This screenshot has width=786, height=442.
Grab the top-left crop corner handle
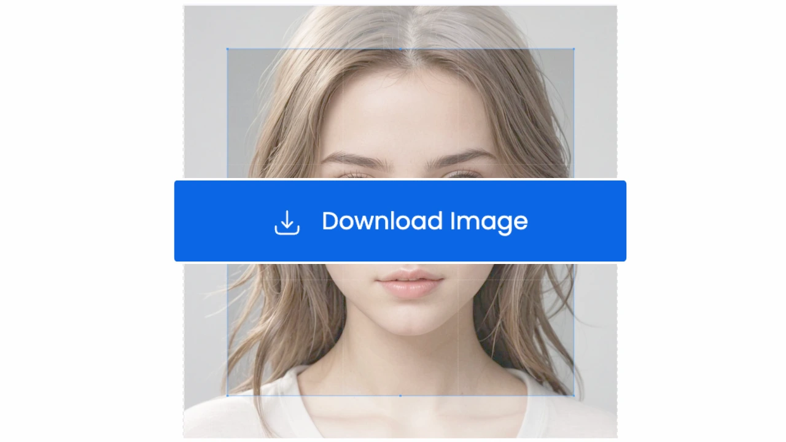click(227, 49)
